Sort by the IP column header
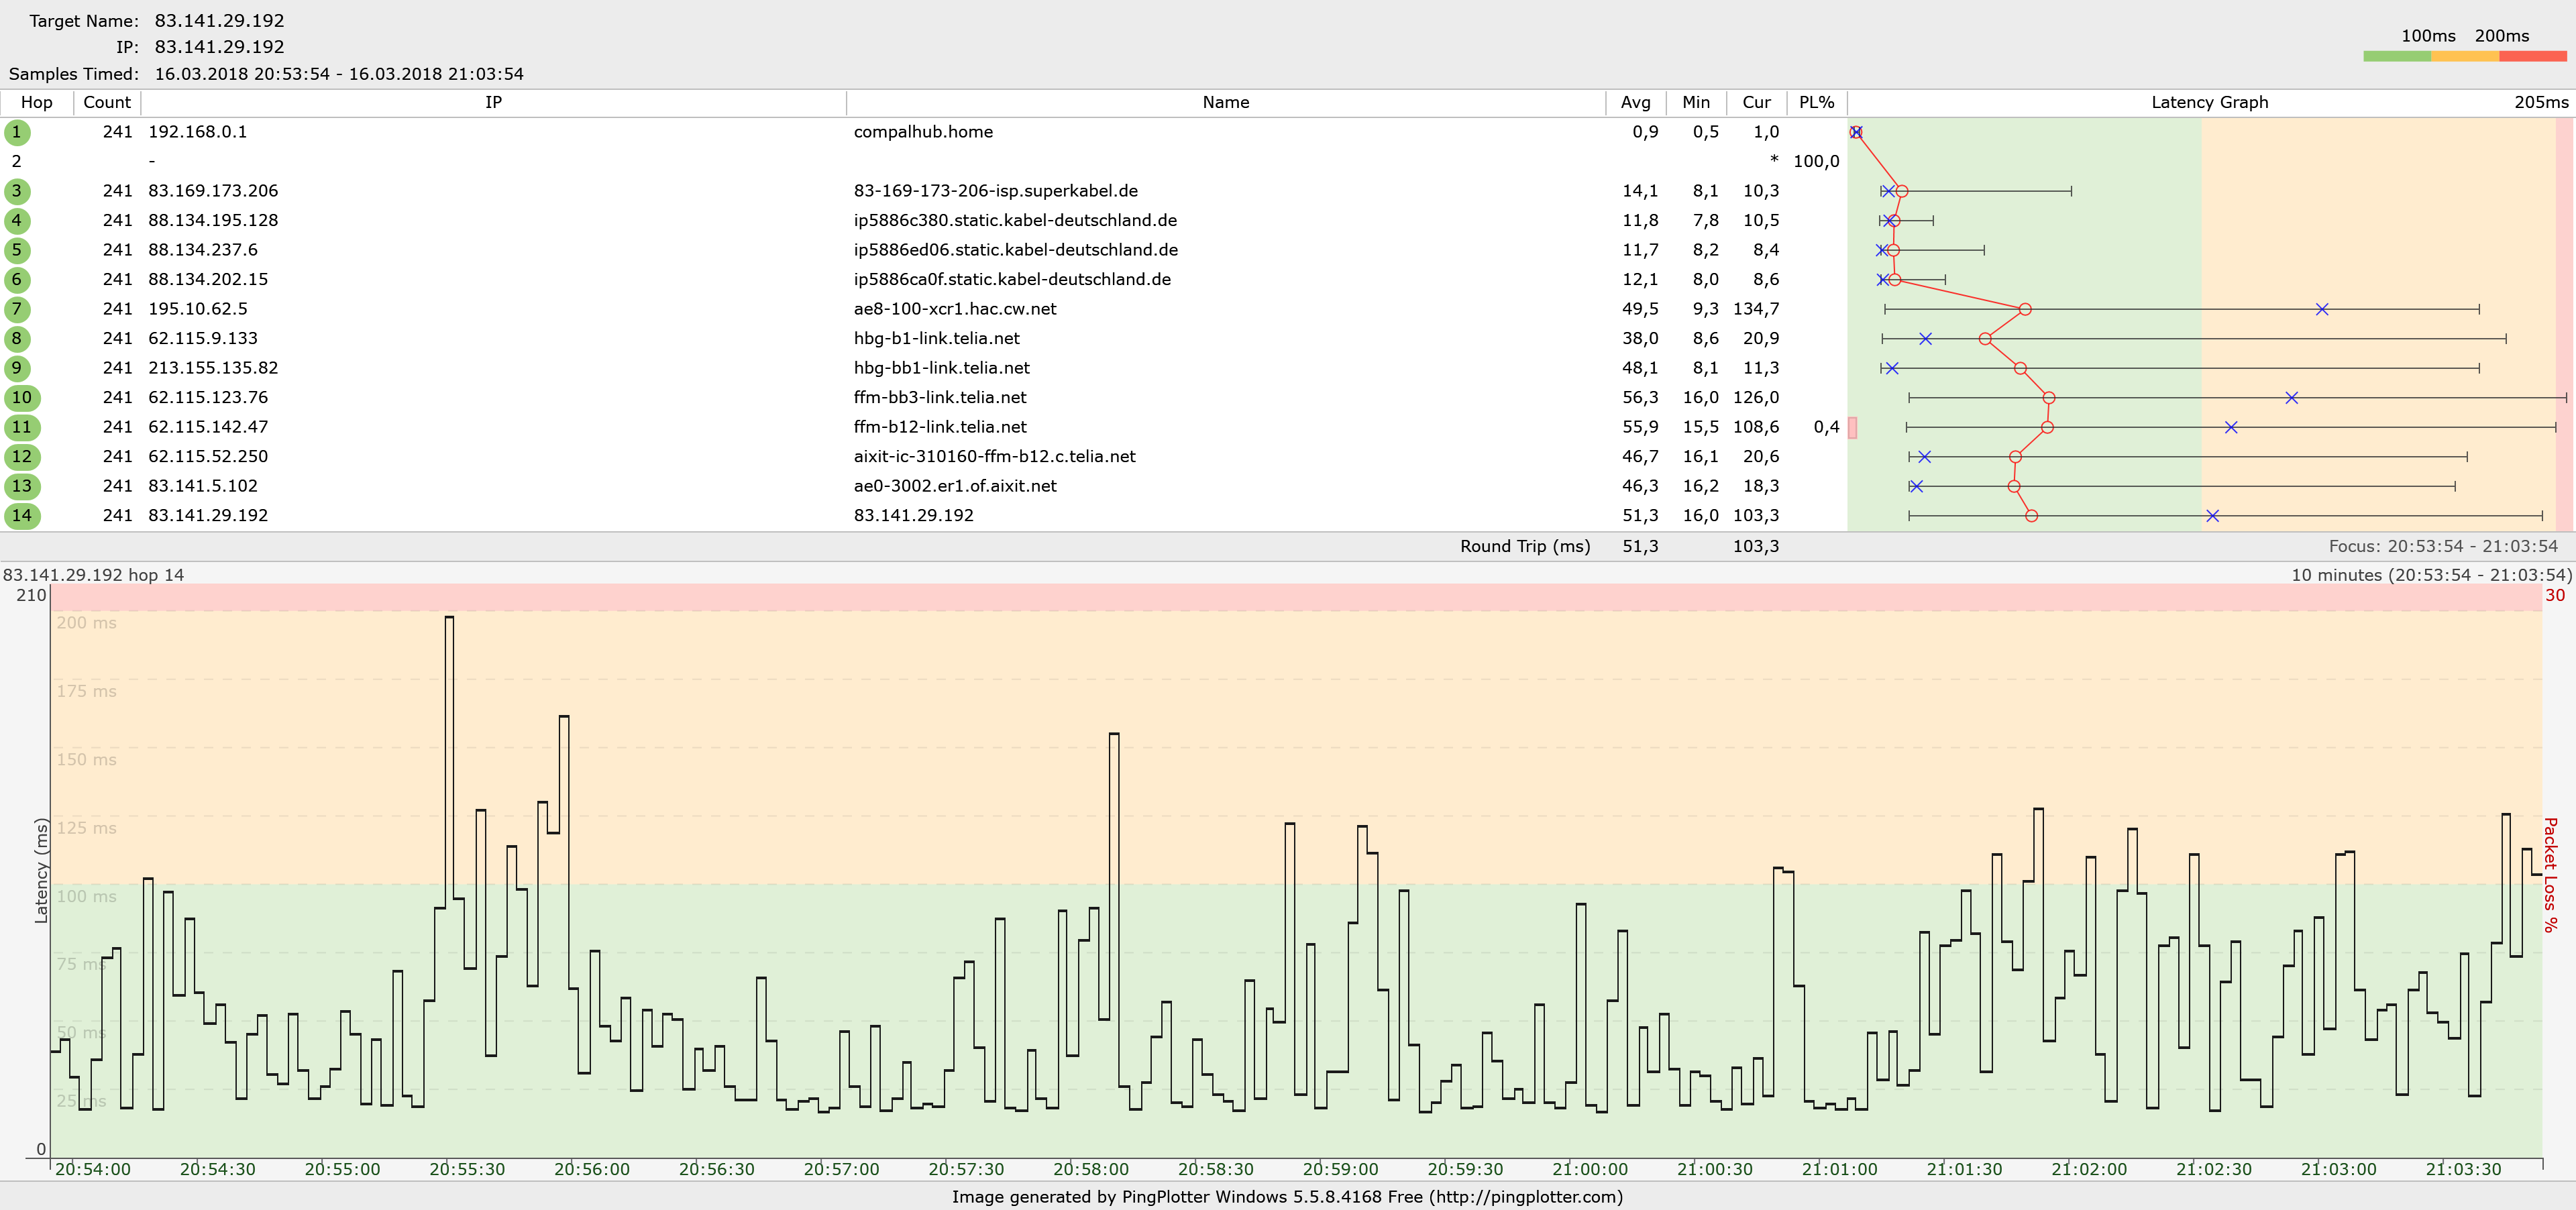 click(494, 102)
